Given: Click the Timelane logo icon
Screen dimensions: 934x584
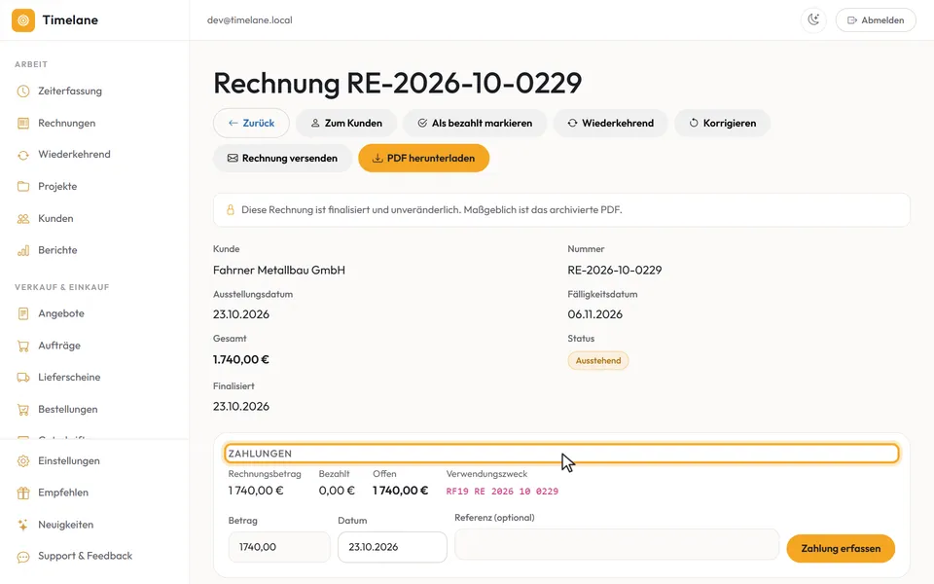Looking at the screenshot, I should coord(23,20).
